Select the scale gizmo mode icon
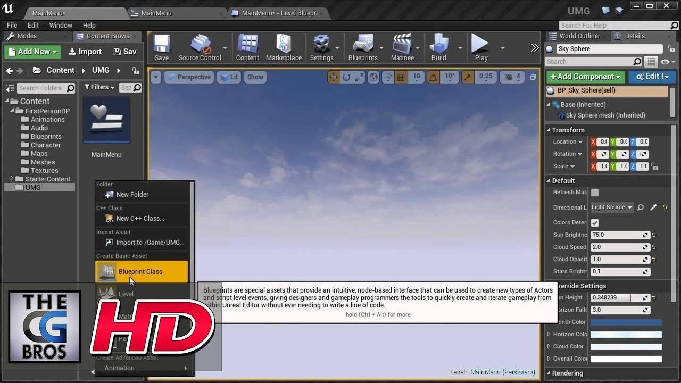This screenshot has width=681, height=383. click(359, 77)
